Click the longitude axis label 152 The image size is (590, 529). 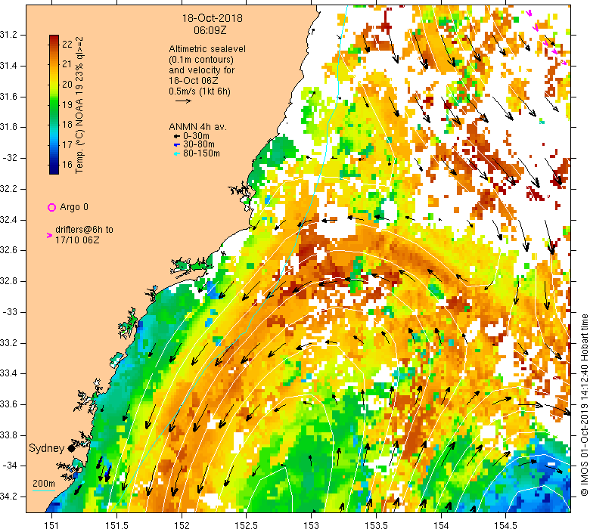tap(182, 524)
